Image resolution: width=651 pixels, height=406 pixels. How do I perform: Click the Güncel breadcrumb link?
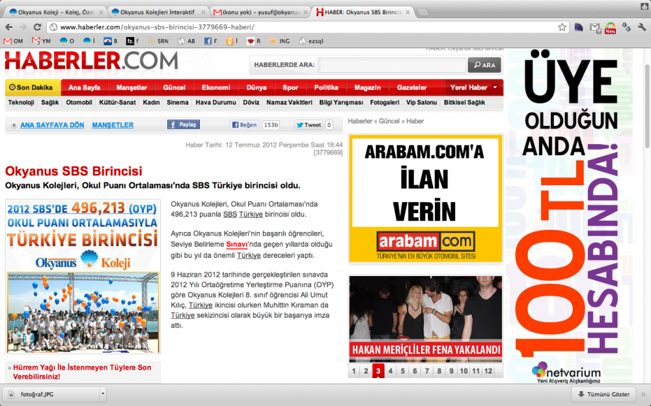[x=389, y=121]
